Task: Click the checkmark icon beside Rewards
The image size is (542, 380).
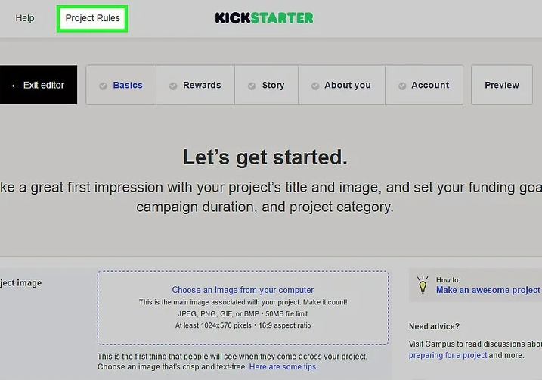Action: (x=173, y=86)
